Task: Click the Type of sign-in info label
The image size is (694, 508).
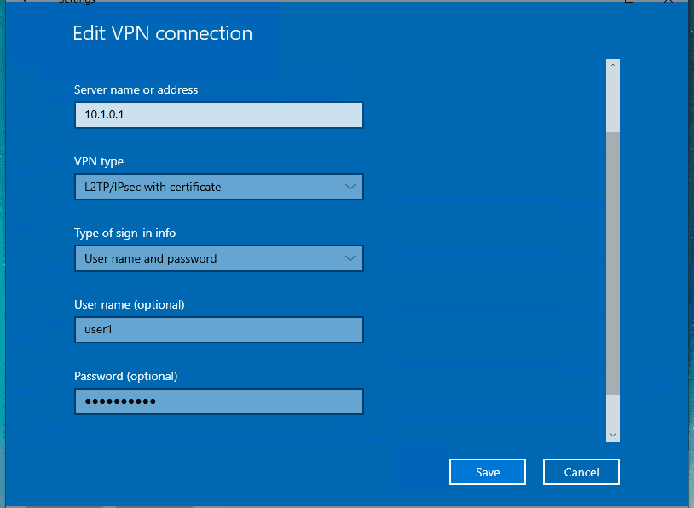Action: click(x=125, y=233)
